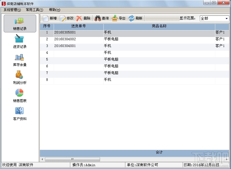231x169 pixels.
Task: Open the 销售图表 sales chart panel
Action: [x=20, y=96]
